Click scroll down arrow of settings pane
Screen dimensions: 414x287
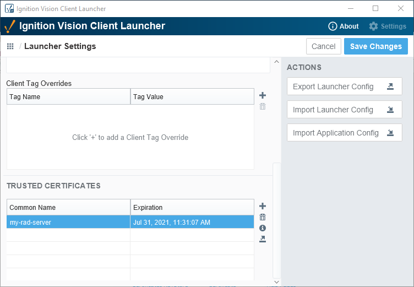click(x=276, y=282)
